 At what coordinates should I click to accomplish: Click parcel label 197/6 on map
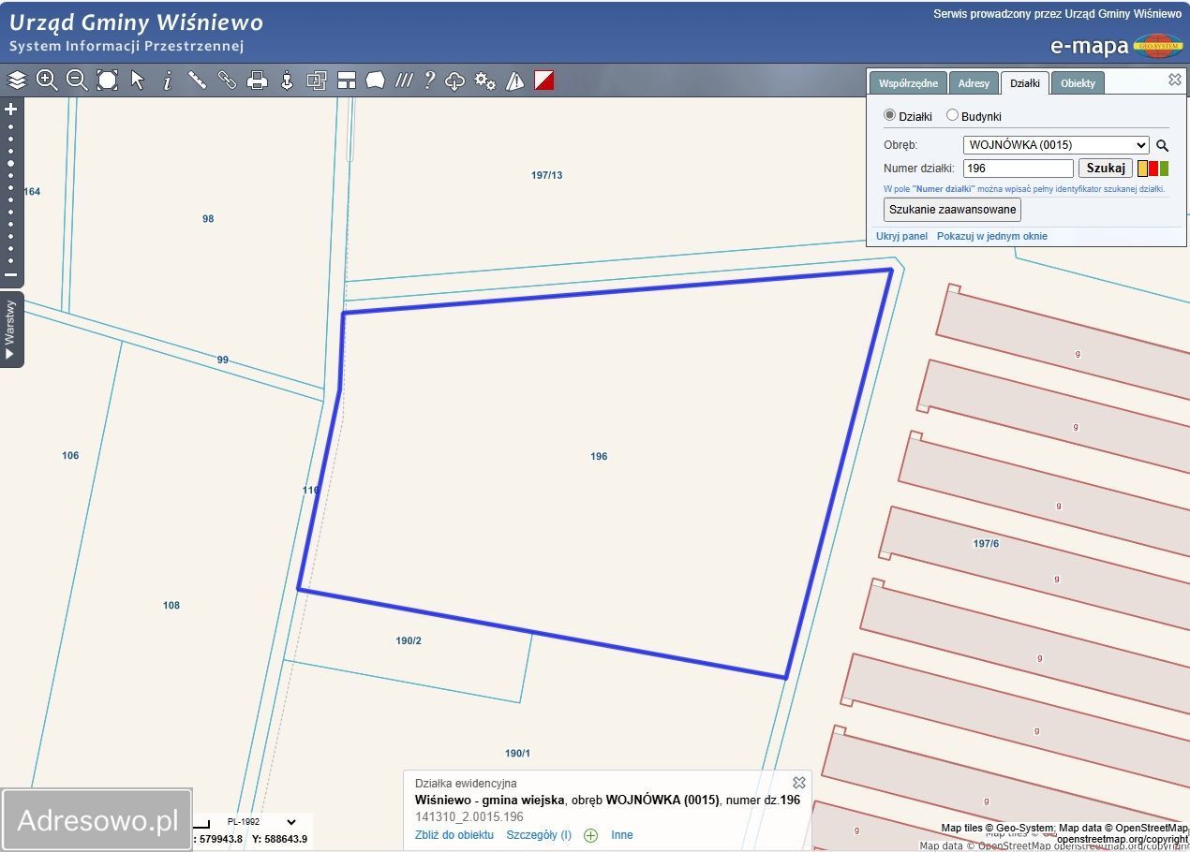[x=986, y=544]
